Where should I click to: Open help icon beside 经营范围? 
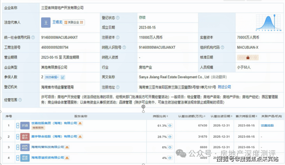tap(20, 100)
